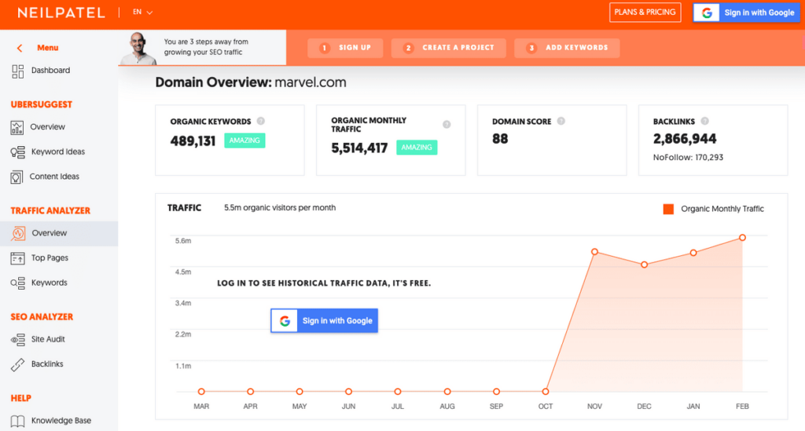Click the Organic Monthly Traffic legend swatch
805x431 pixels.
point(668,209)
